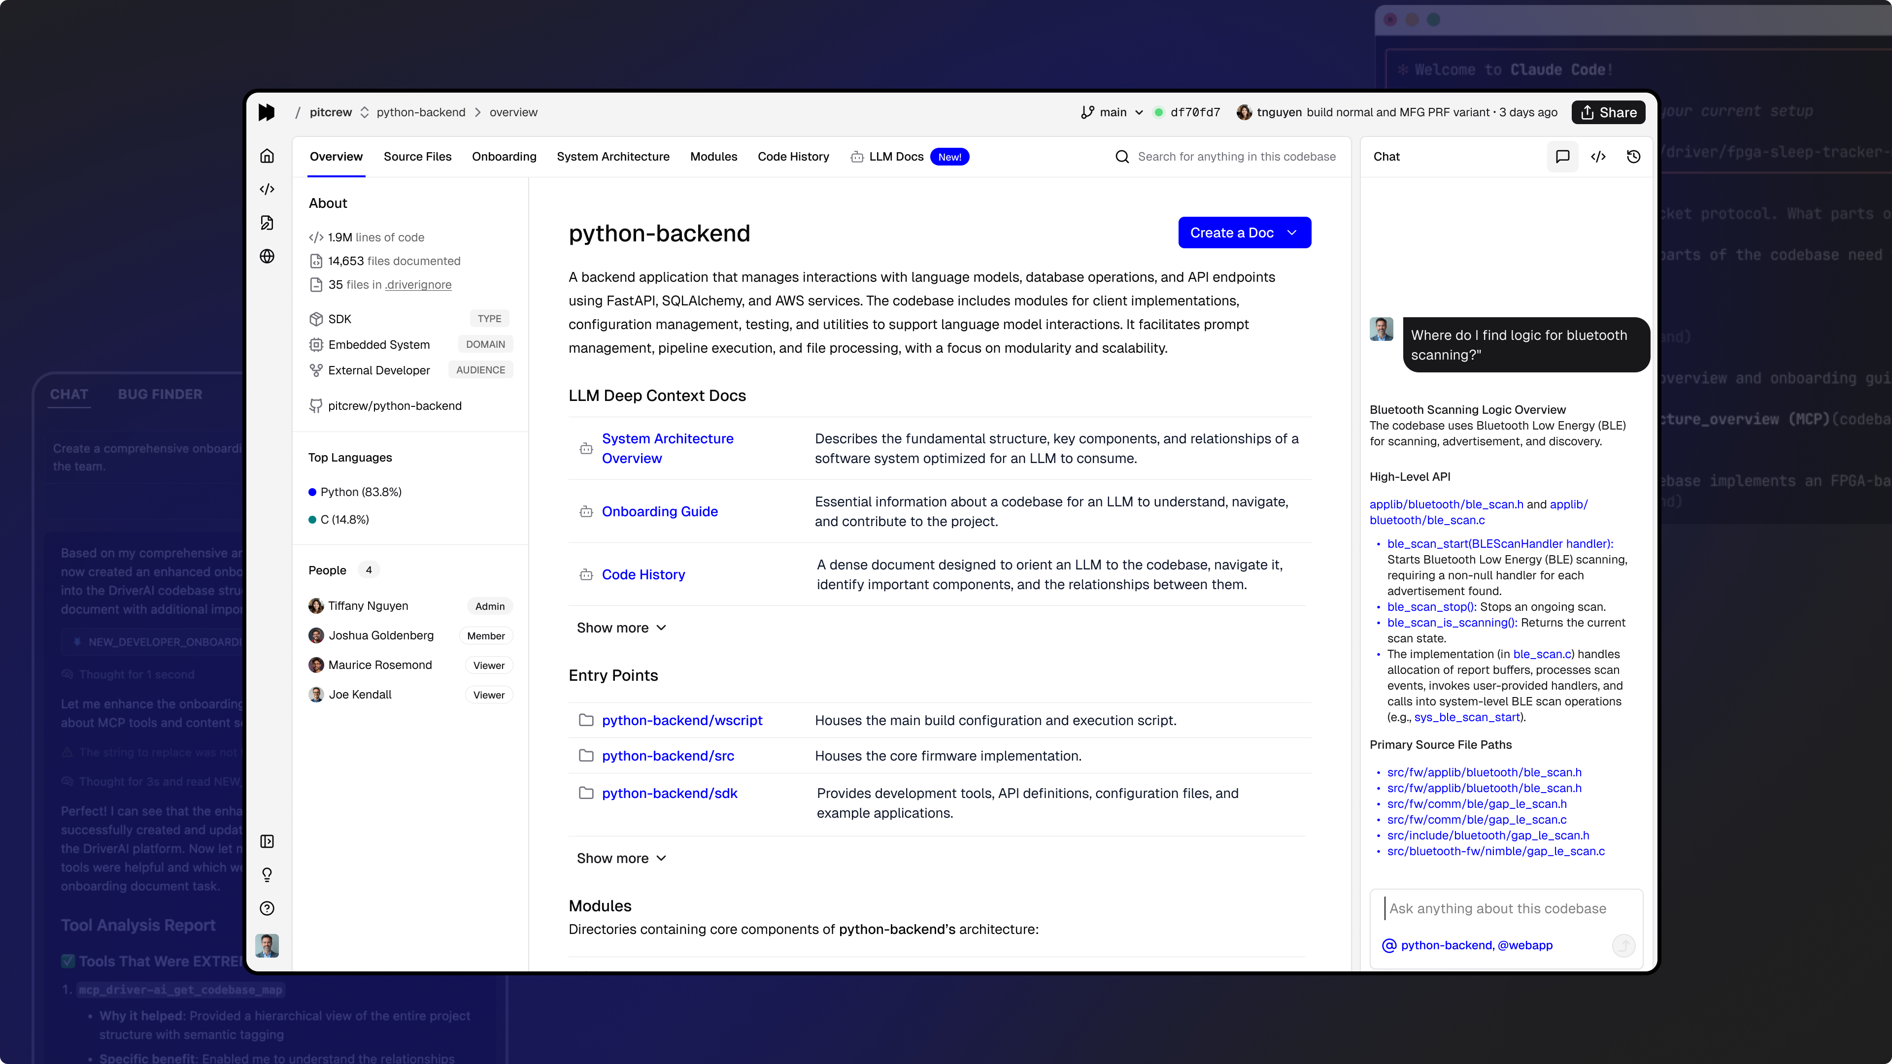Open python-backend/wscript entry point

click(x=681, y=720)
